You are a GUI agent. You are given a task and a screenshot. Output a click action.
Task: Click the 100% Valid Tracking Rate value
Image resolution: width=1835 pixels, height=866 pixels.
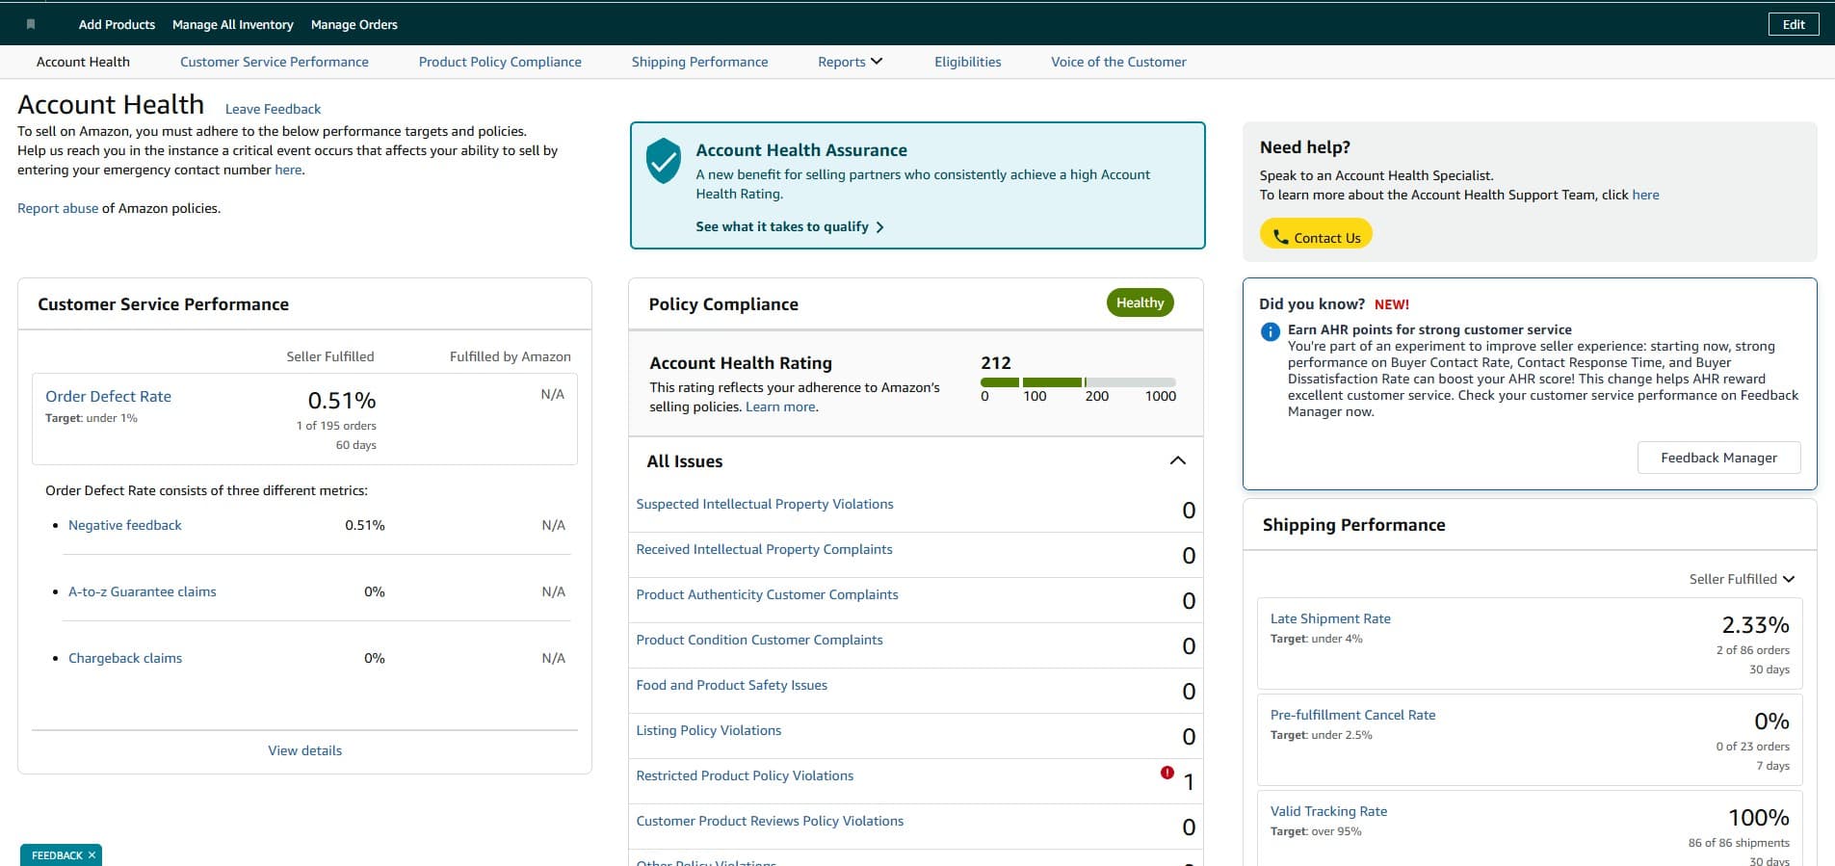pyautogui.click(x=1759, y=817)
